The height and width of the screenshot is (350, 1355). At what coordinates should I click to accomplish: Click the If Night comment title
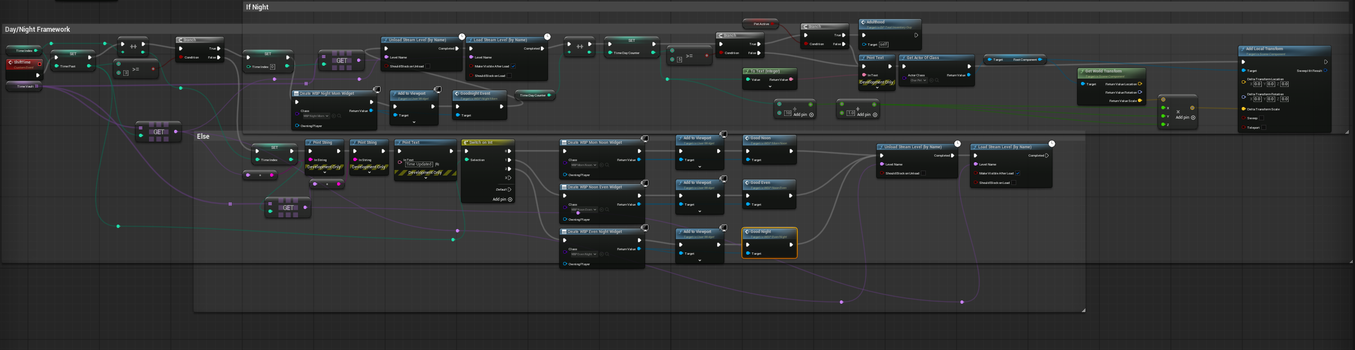(x=257, y=7)
